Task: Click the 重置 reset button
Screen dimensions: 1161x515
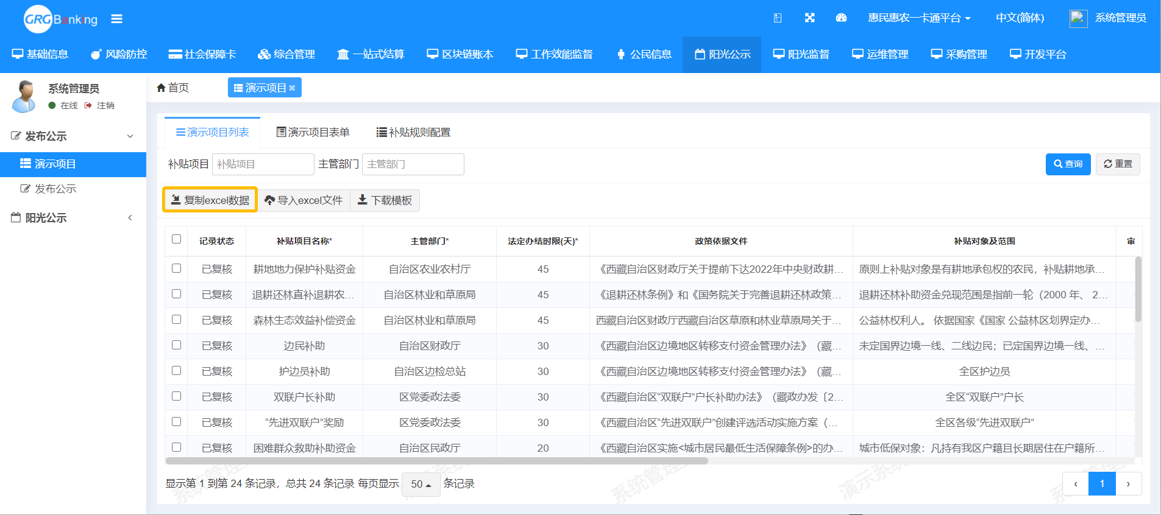Action: (x=1118, y=164)
